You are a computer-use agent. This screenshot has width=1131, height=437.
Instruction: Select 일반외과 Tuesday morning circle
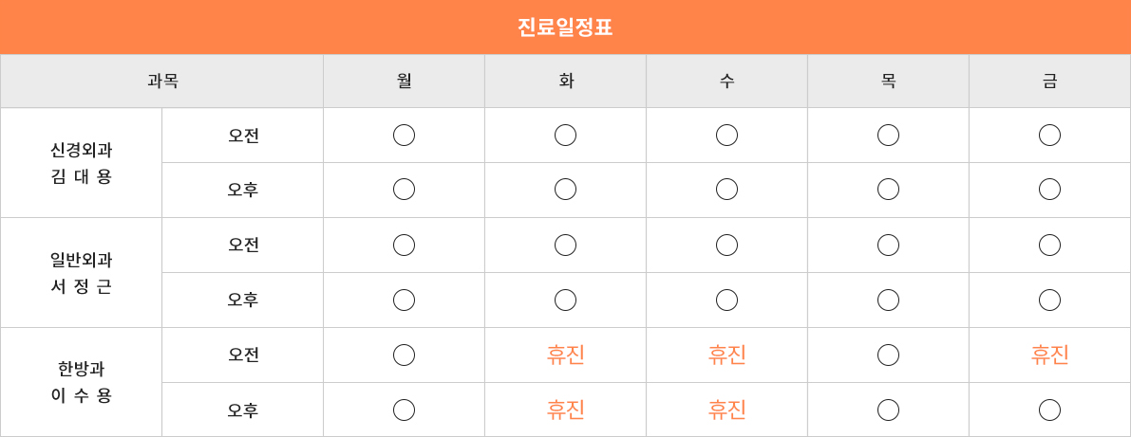(565, 246)
